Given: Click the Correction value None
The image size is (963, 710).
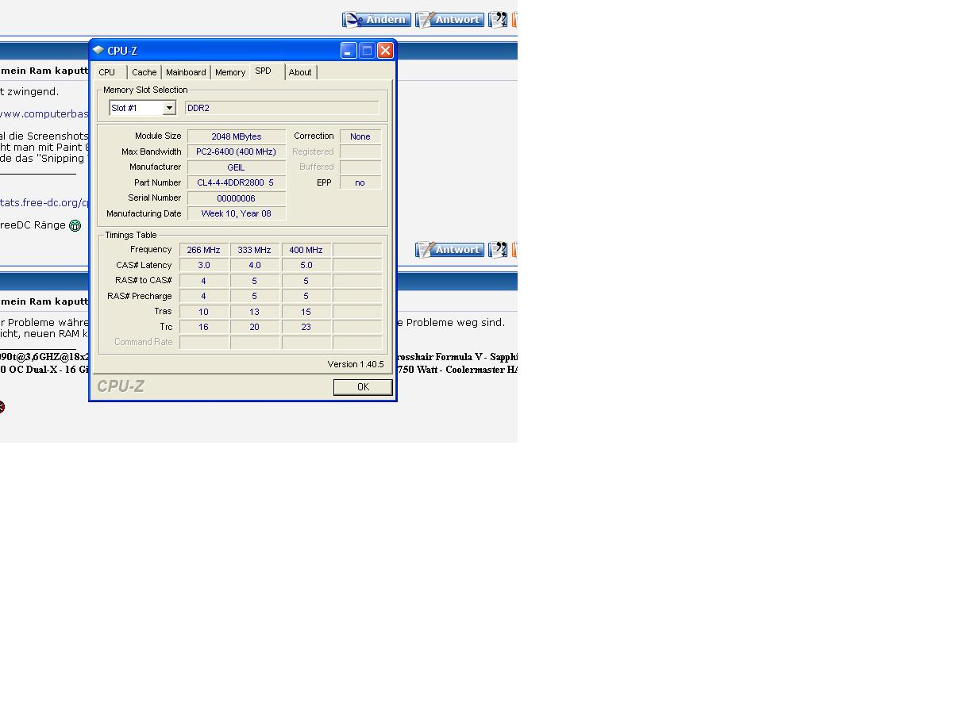Looking at the screenshot, I should pyautogui.click(x=360, y=136).
